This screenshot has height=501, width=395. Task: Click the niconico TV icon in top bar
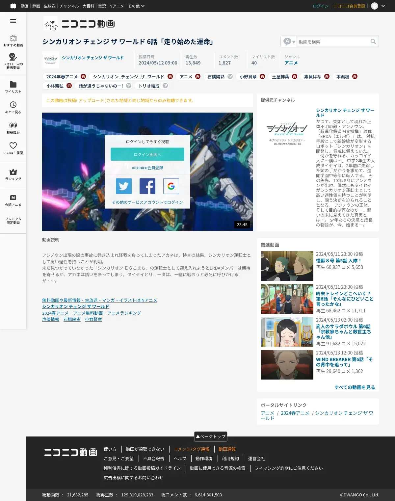(13, 6)
